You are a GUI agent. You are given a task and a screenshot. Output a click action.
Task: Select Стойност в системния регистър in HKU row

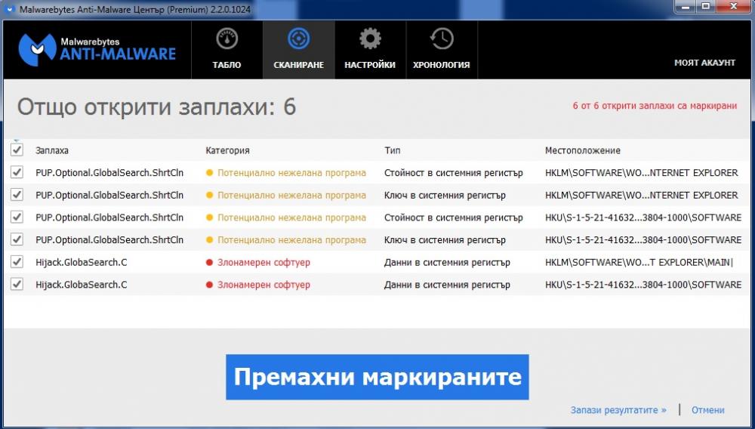[x=453, y=218]
